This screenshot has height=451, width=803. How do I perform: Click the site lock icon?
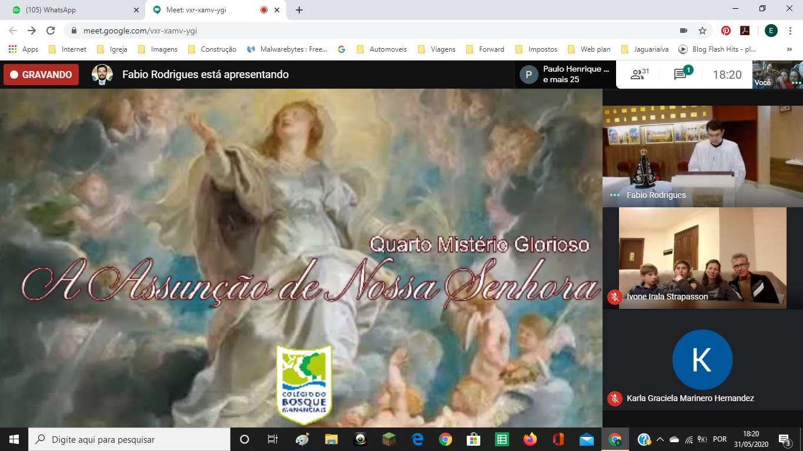74,31
